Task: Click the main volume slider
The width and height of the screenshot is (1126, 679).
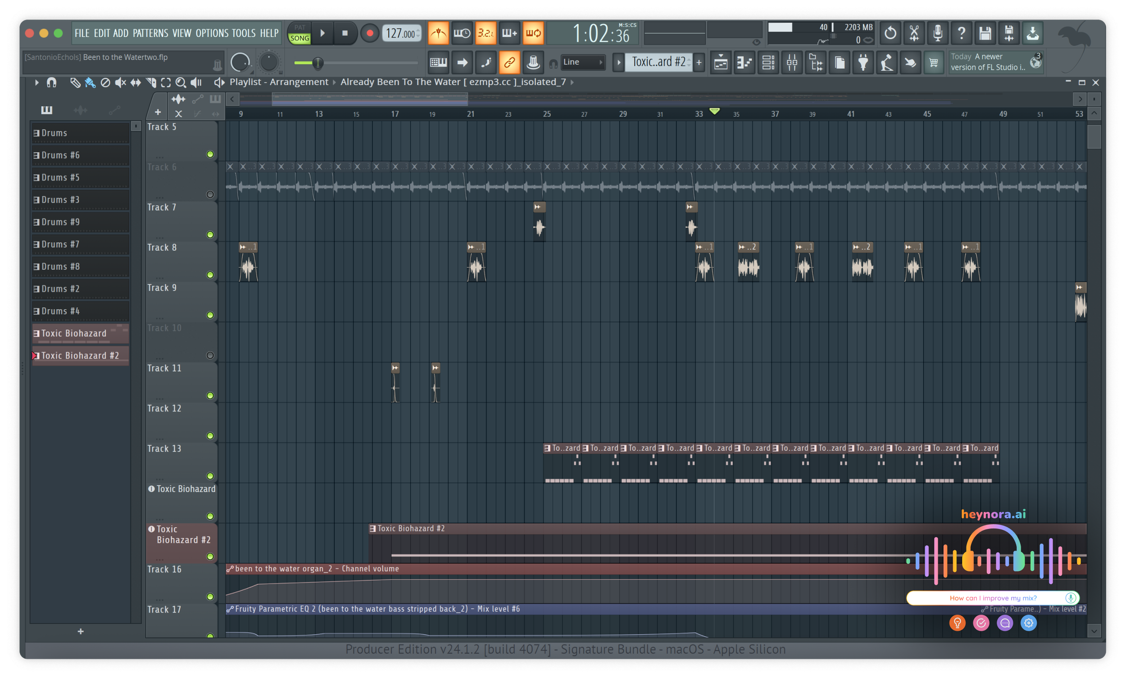Action: [x=318, y=63]
